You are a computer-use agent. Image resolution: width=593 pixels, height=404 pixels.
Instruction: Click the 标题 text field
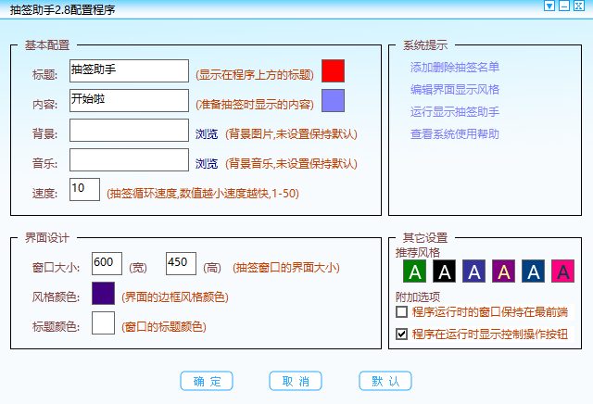(x=129, y=71)
